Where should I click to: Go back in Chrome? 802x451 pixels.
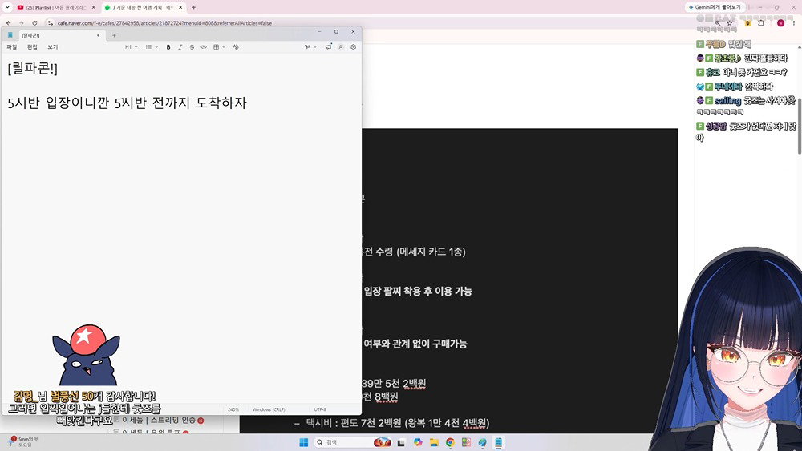9,23
